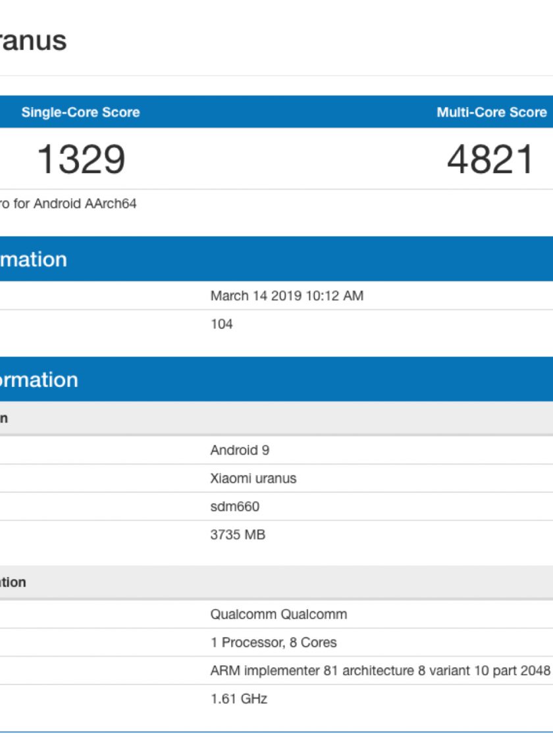
Task: Click the Multi-Core Score column header
Action: [491, 113]
